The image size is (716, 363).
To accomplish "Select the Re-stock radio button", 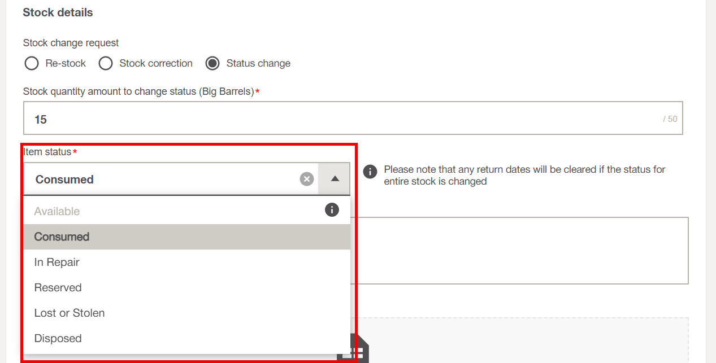I will click(32, 63).
